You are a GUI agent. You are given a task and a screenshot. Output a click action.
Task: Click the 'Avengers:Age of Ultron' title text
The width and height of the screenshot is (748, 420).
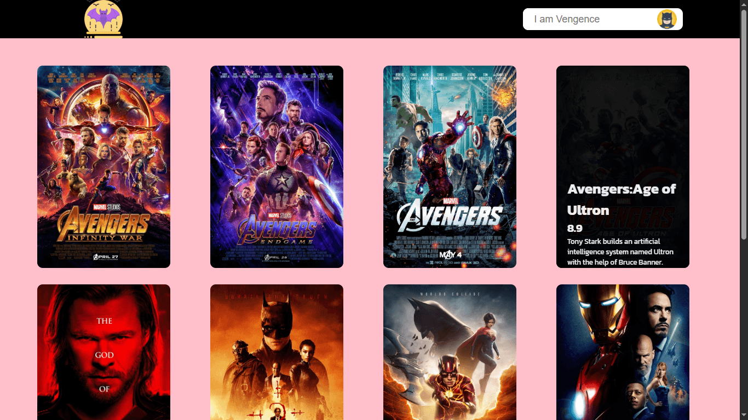pos(622,200)
